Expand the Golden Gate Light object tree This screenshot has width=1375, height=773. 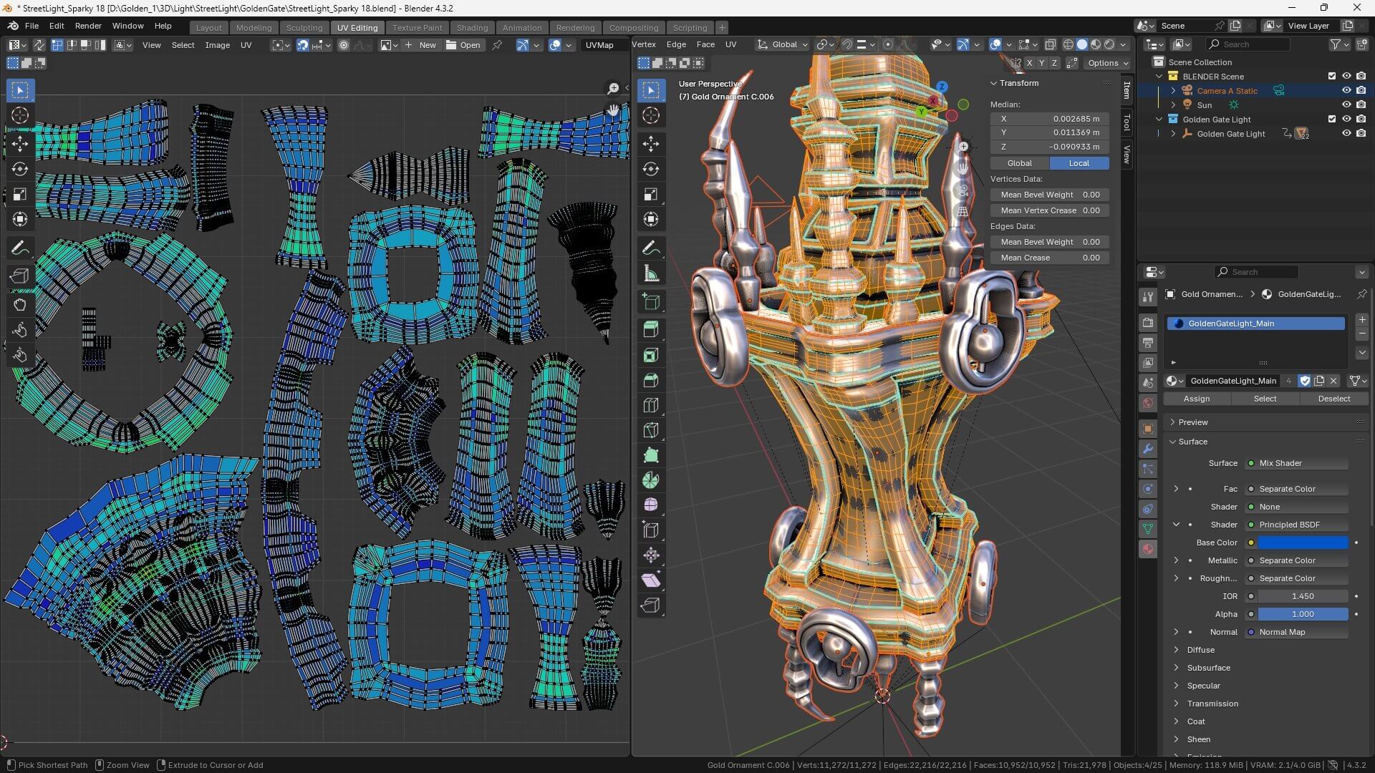1173,134
